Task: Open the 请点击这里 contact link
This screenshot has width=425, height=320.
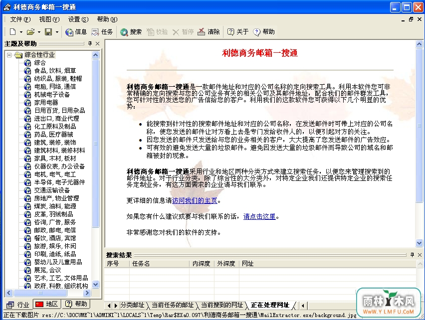Action: [x=259, y=217]
